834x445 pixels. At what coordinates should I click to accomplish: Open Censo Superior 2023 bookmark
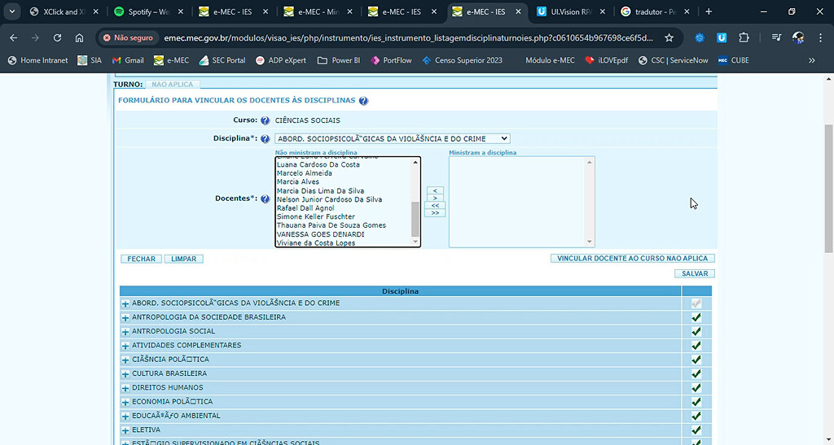click(x=462, y=60)
